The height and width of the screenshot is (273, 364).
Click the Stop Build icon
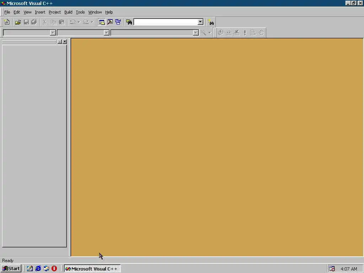(236, 33)
